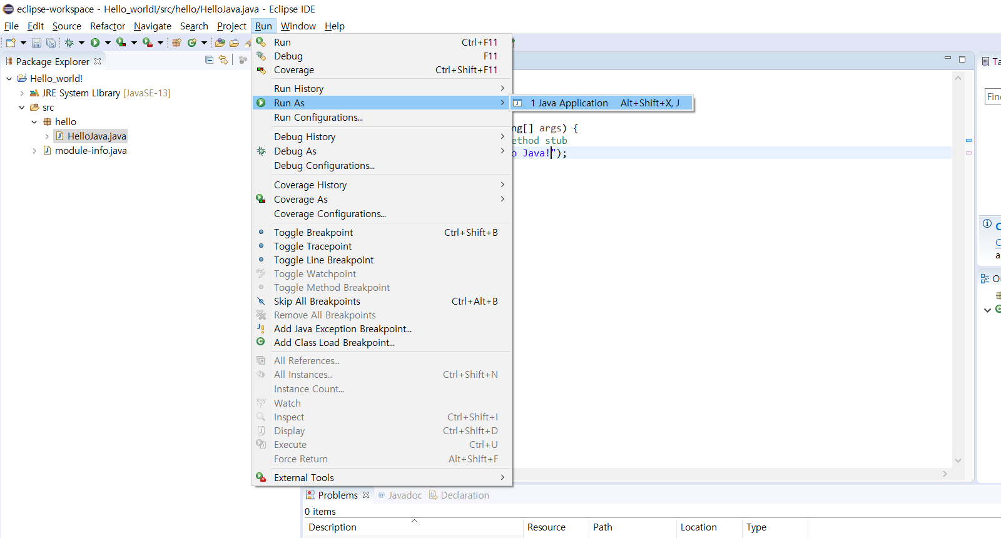This screenshot has width=1001, height=538.
Task: Open the Edit menu
Action: coord(36,26)
